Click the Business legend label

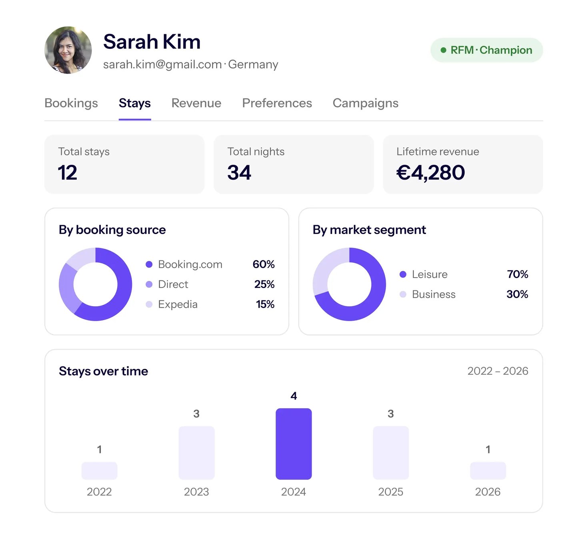click(x=434, y=294)
